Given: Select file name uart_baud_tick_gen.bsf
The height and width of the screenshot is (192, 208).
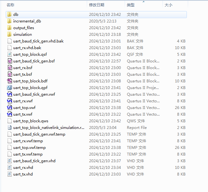Looking at the screenshot, I should (x=34, y=61).
